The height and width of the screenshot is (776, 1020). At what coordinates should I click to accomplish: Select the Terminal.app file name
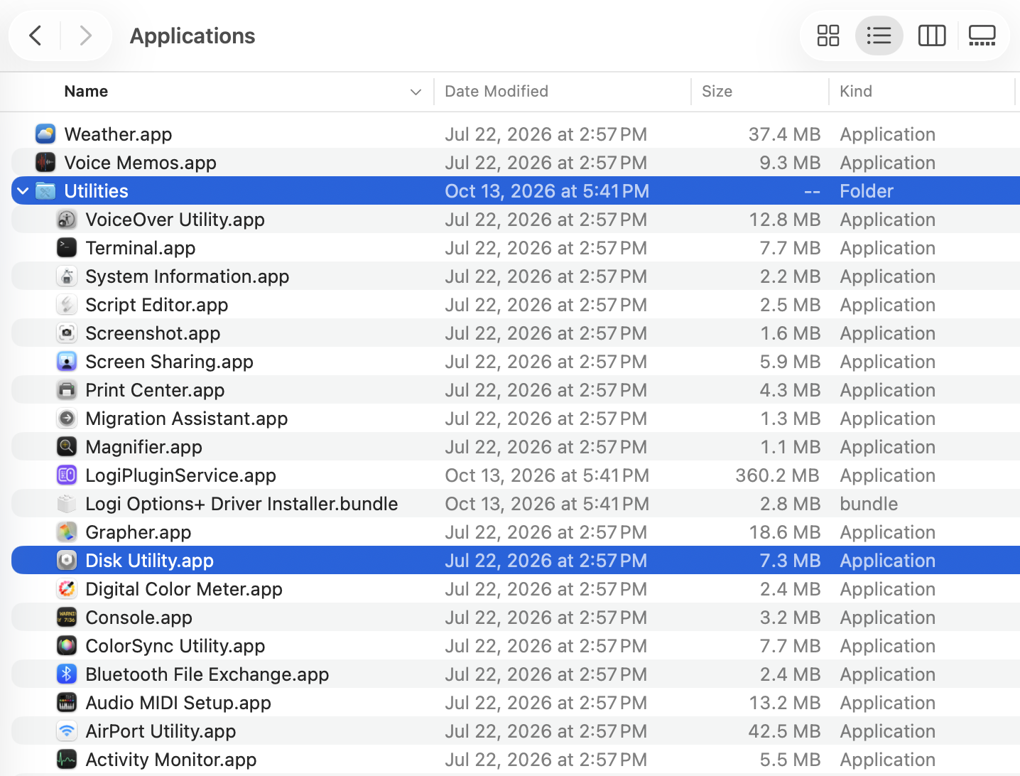[140, 248]
